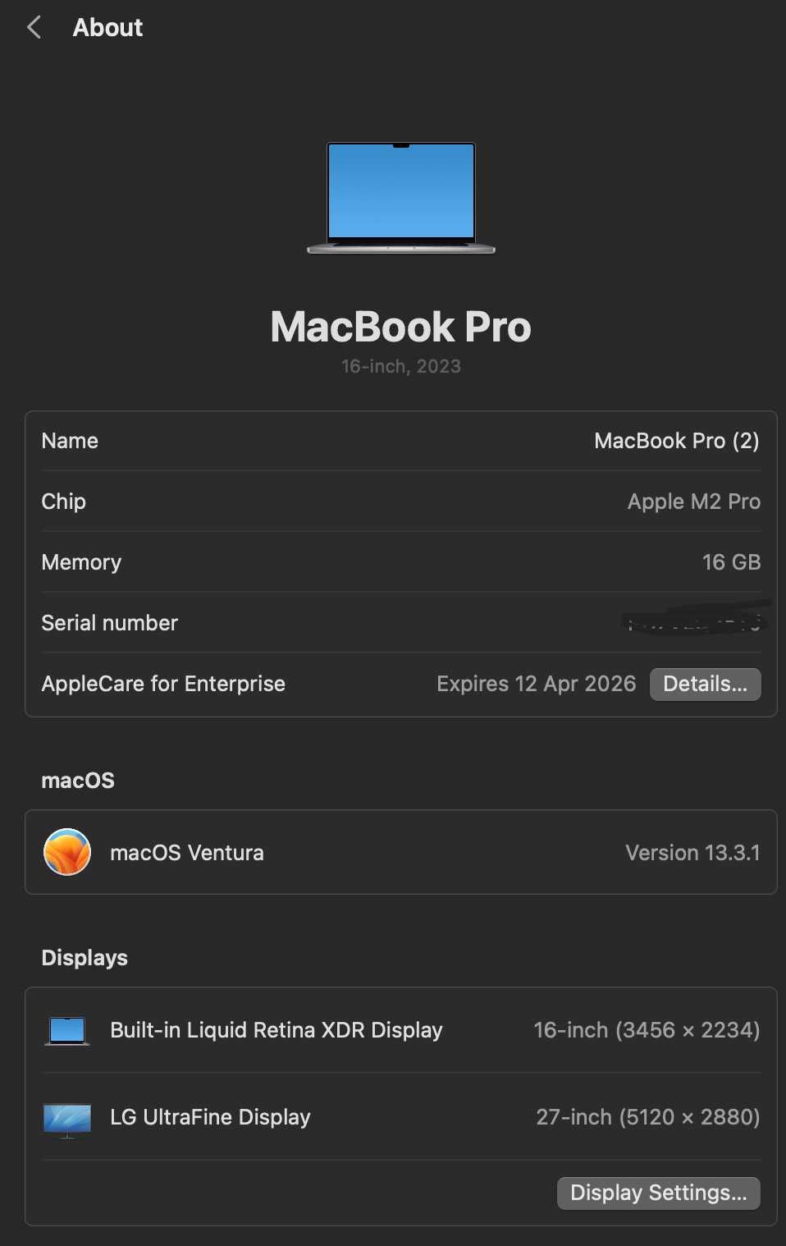
Task: Click the AppleCare for Enterprise label
Action: pos(163,684)
